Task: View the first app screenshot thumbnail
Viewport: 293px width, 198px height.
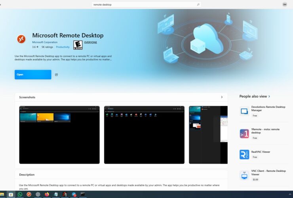Action: click(x=59, y=135)
